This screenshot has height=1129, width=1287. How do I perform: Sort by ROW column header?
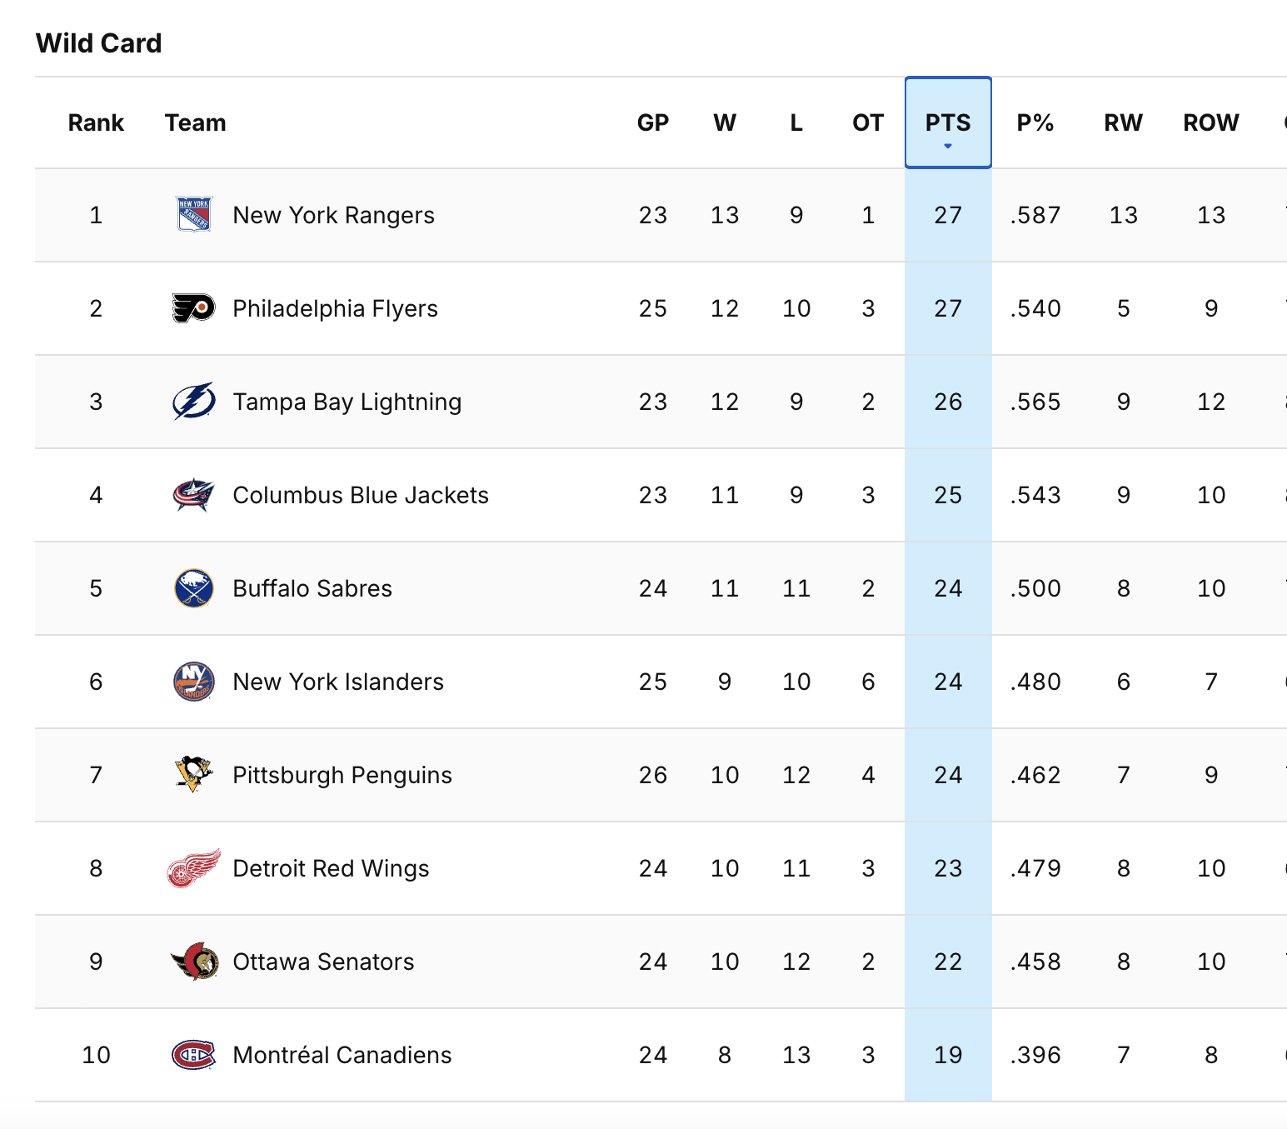(x=1211, y=123)
